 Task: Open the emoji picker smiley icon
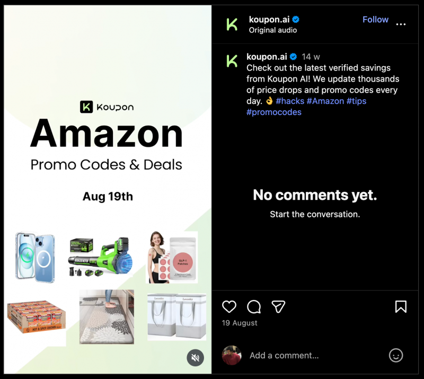coord(396,355)
